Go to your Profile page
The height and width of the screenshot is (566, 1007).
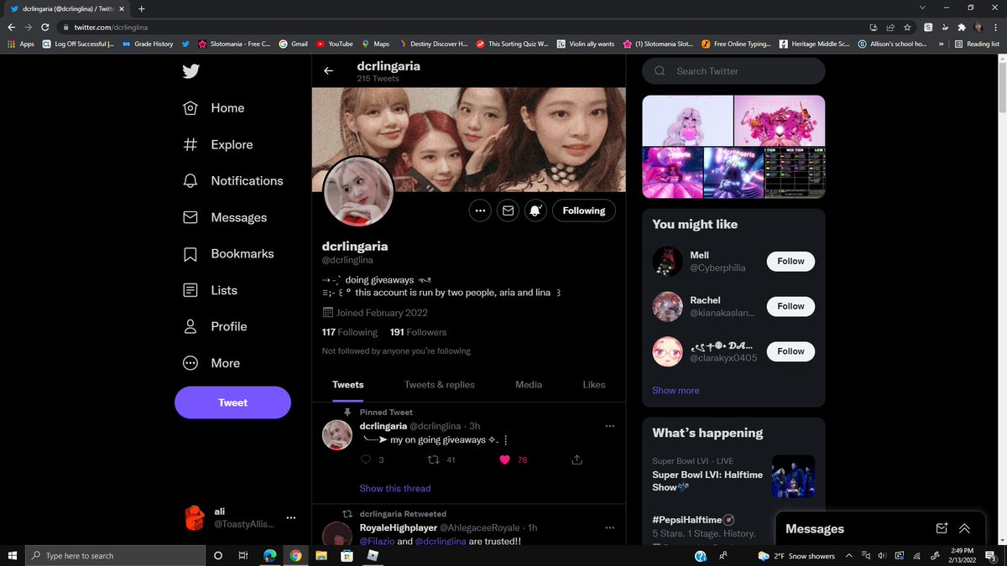tap(215, 326)
